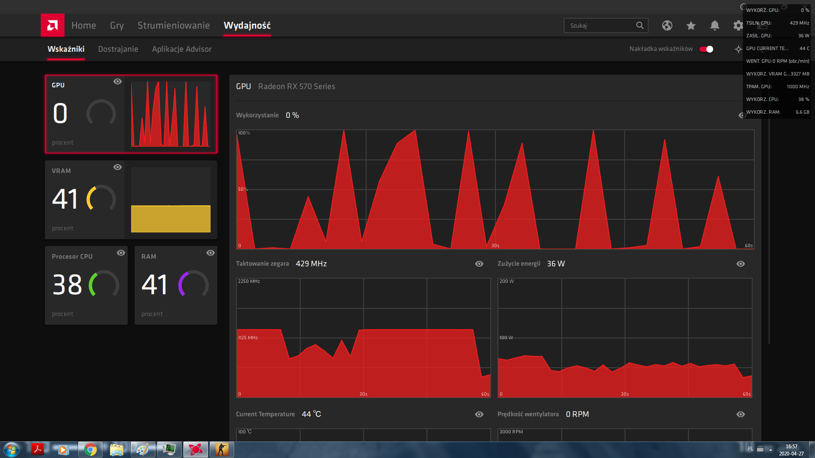Click the GPU mini usage graph thumbnail

(x=171, y=114)
